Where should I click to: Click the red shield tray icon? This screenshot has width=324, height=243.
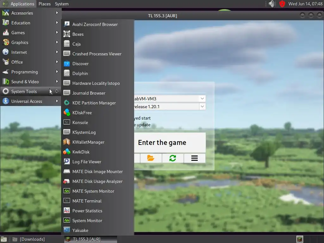(282, 4)
